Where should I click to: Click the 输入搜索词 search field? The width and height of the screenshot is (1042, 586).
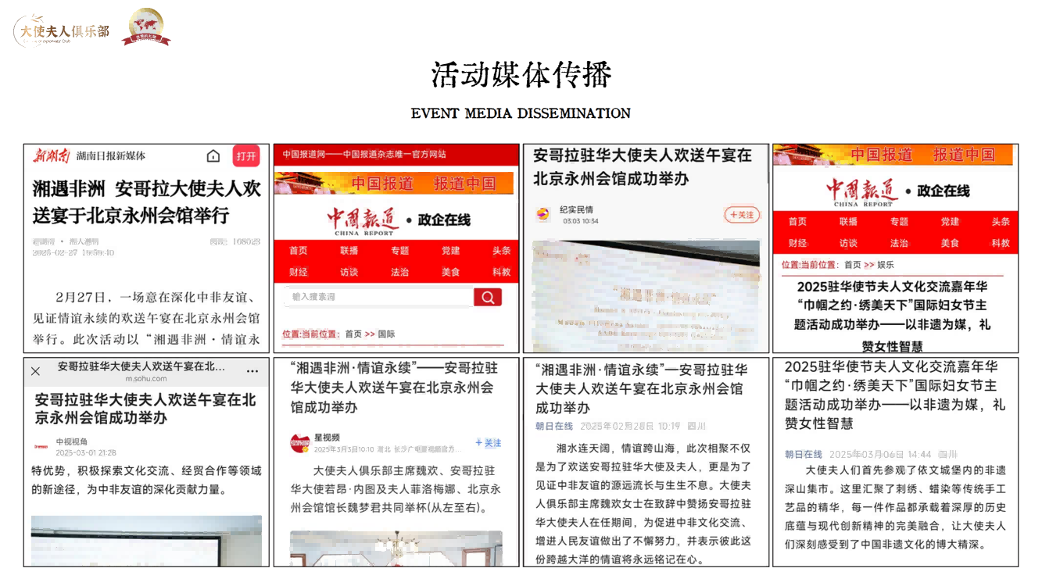click(378, 297)
